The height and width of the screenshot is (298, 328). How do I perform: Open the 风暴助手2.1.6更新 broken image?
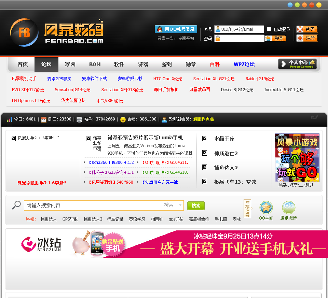click(13, 138)
